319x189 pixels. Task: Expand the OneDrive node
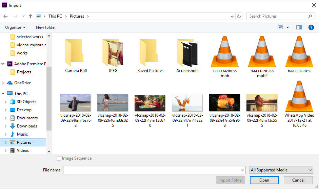tap(3, 83)
